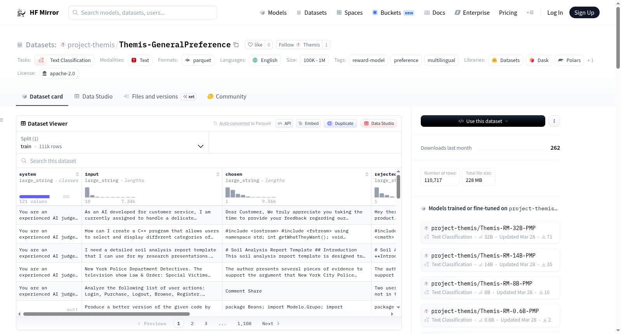Open Themis-RM-8B-PMP model card
The image size is (621, 334).
pyautogui.click(x=490, y=287)
